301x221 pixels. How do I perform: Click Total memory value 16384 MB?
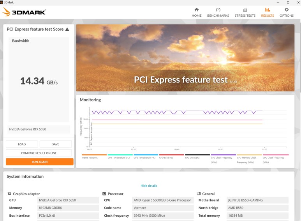[257, 216]
